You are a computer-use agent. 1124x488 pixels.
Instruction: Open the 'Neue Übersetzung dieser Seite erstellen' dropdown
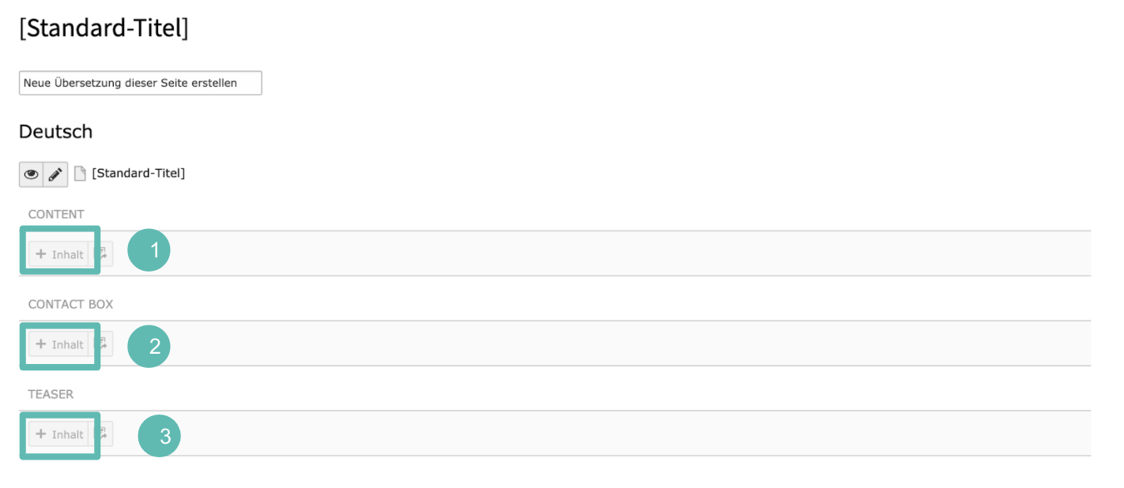tap(140, 83)
